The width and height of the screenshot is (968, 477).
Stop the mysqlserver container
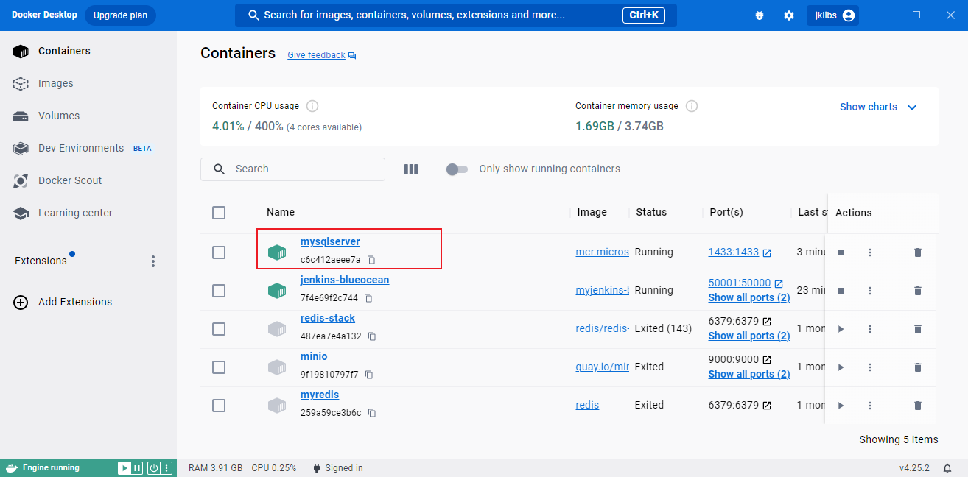tap(841, 252)
